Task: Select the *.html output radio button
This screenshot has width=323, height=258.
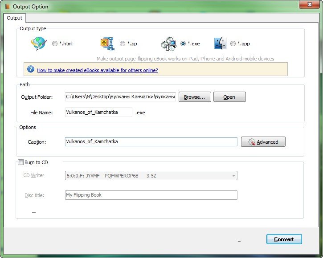Action: pyautogui.click(x=55, y=44)
